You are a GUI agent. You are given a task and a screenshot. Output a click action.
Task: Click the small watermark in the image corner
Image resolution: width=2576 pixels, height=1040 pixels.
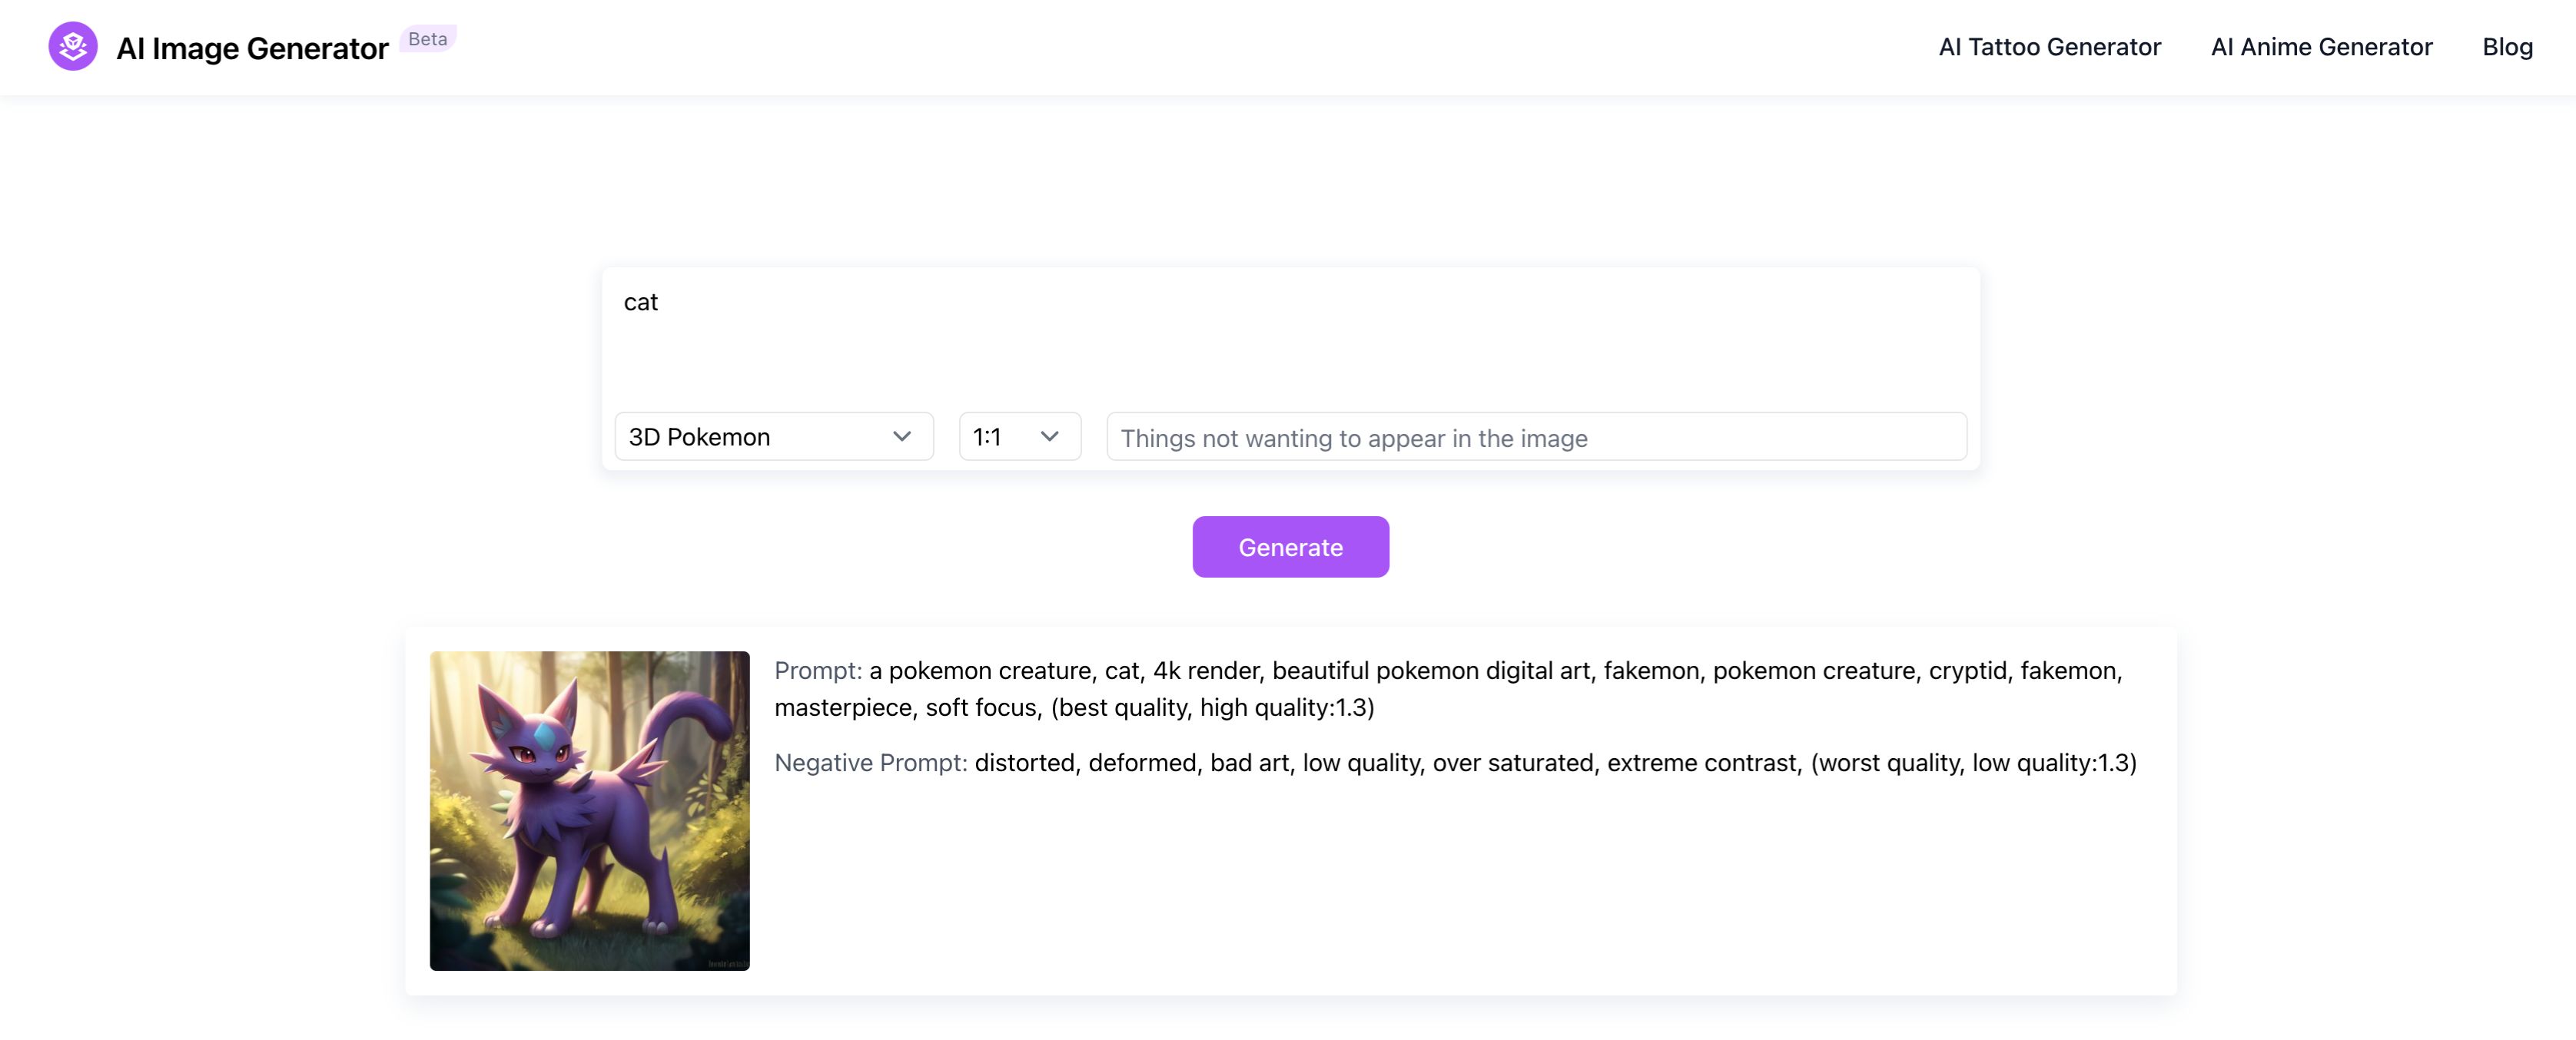727,963
